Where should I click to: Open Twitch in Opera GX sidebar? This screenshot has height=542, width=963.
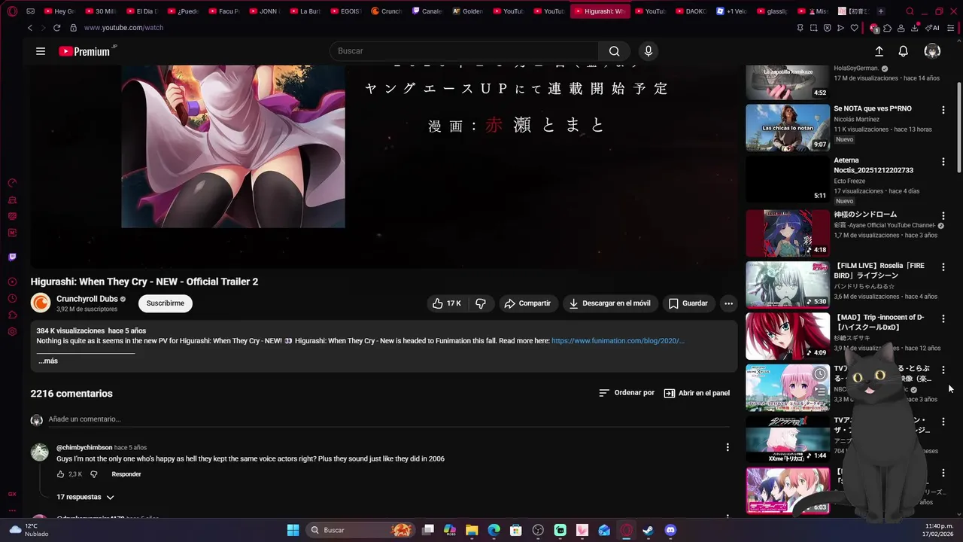pyautogui.click(x=12, y=257)
